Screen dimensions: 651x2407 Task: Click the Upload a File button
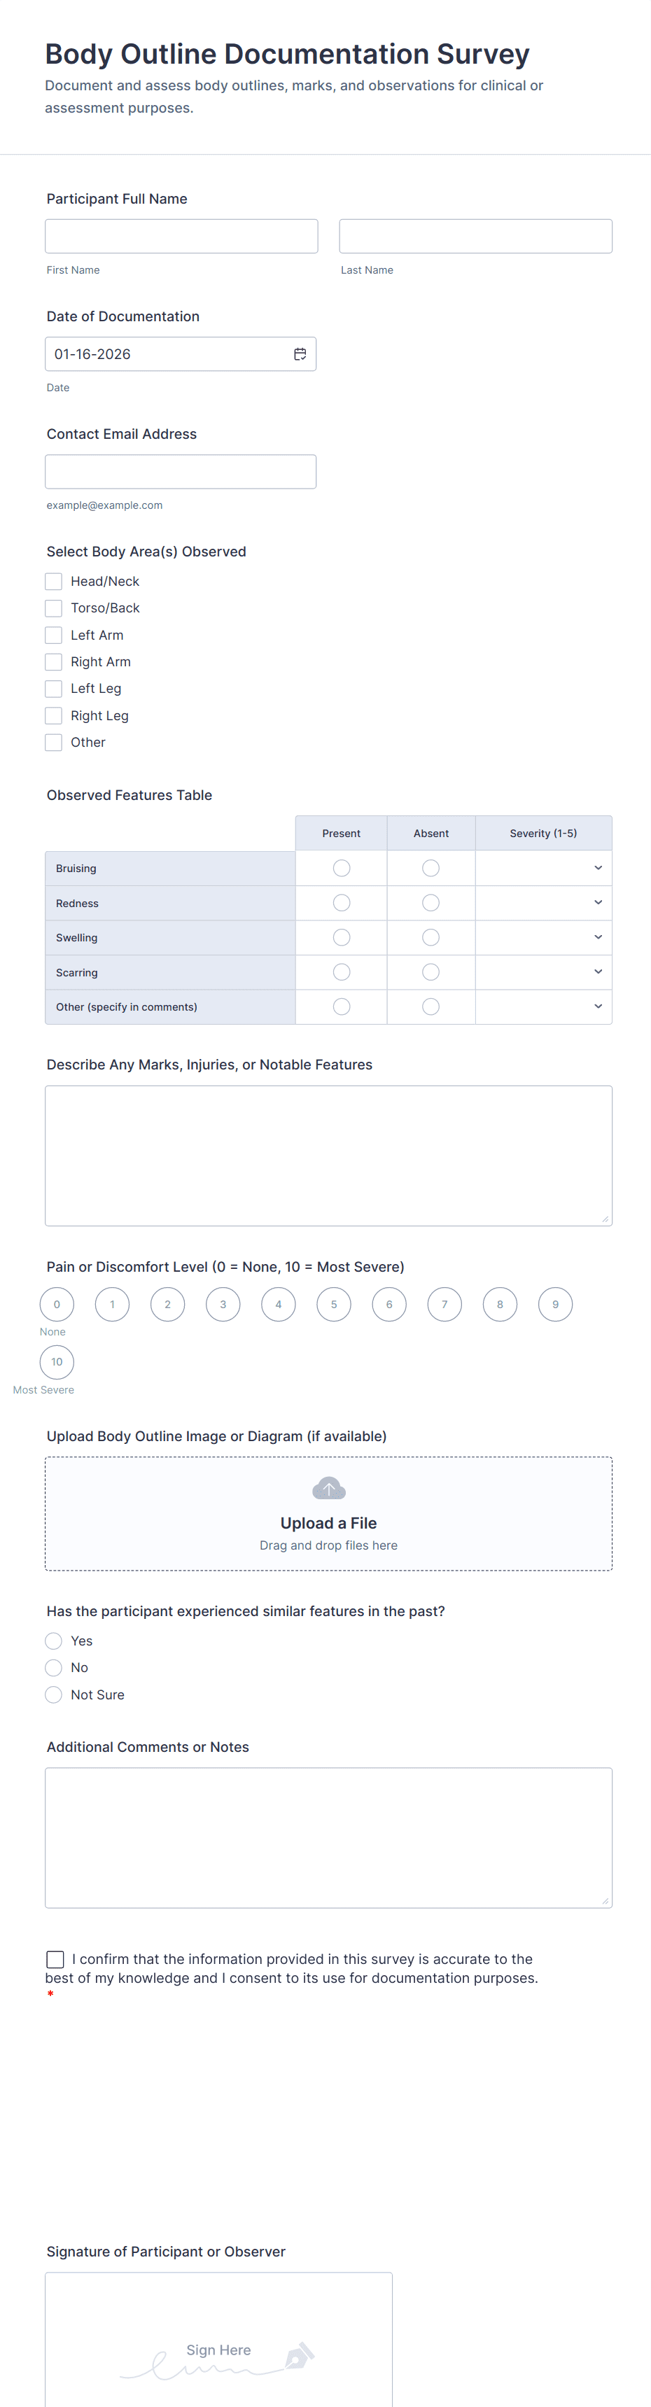328,1523
